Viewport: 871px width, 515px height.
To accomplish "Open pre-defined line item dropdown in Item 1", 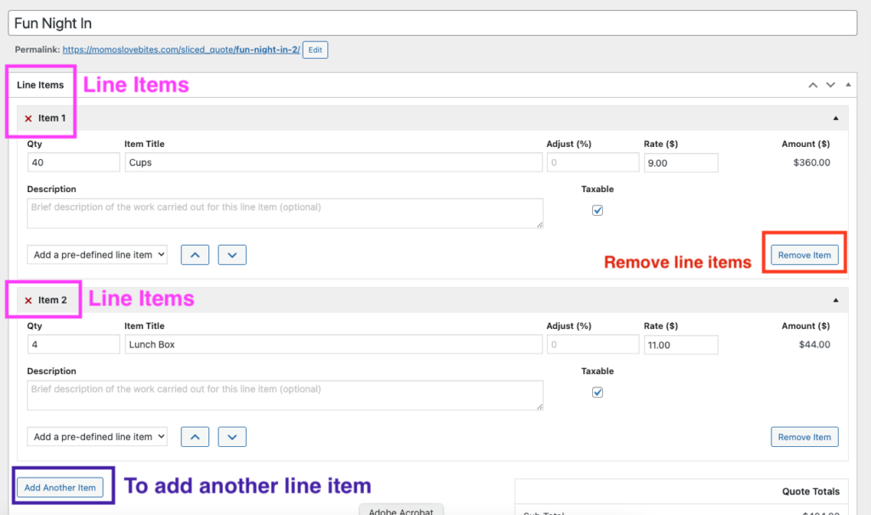I will tap(97, 255).
